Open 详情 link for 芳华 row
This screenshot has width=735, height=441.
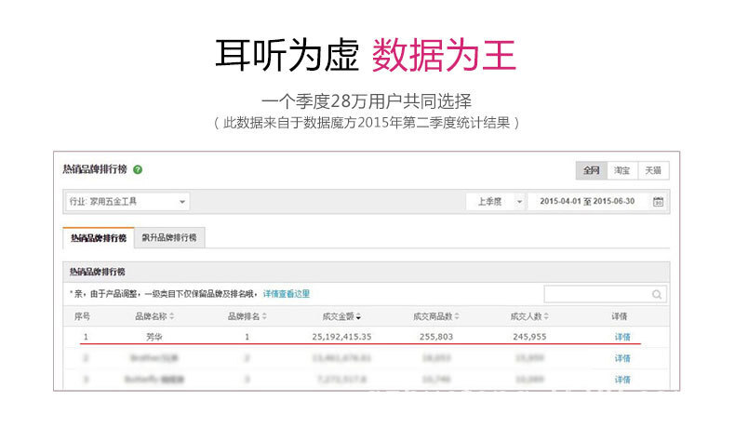pos(622,337)
